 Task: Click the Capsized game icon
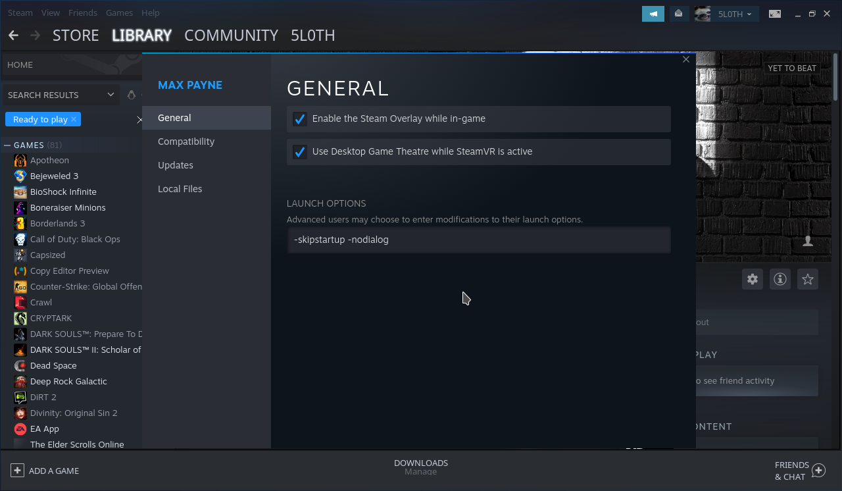point(20,255)
